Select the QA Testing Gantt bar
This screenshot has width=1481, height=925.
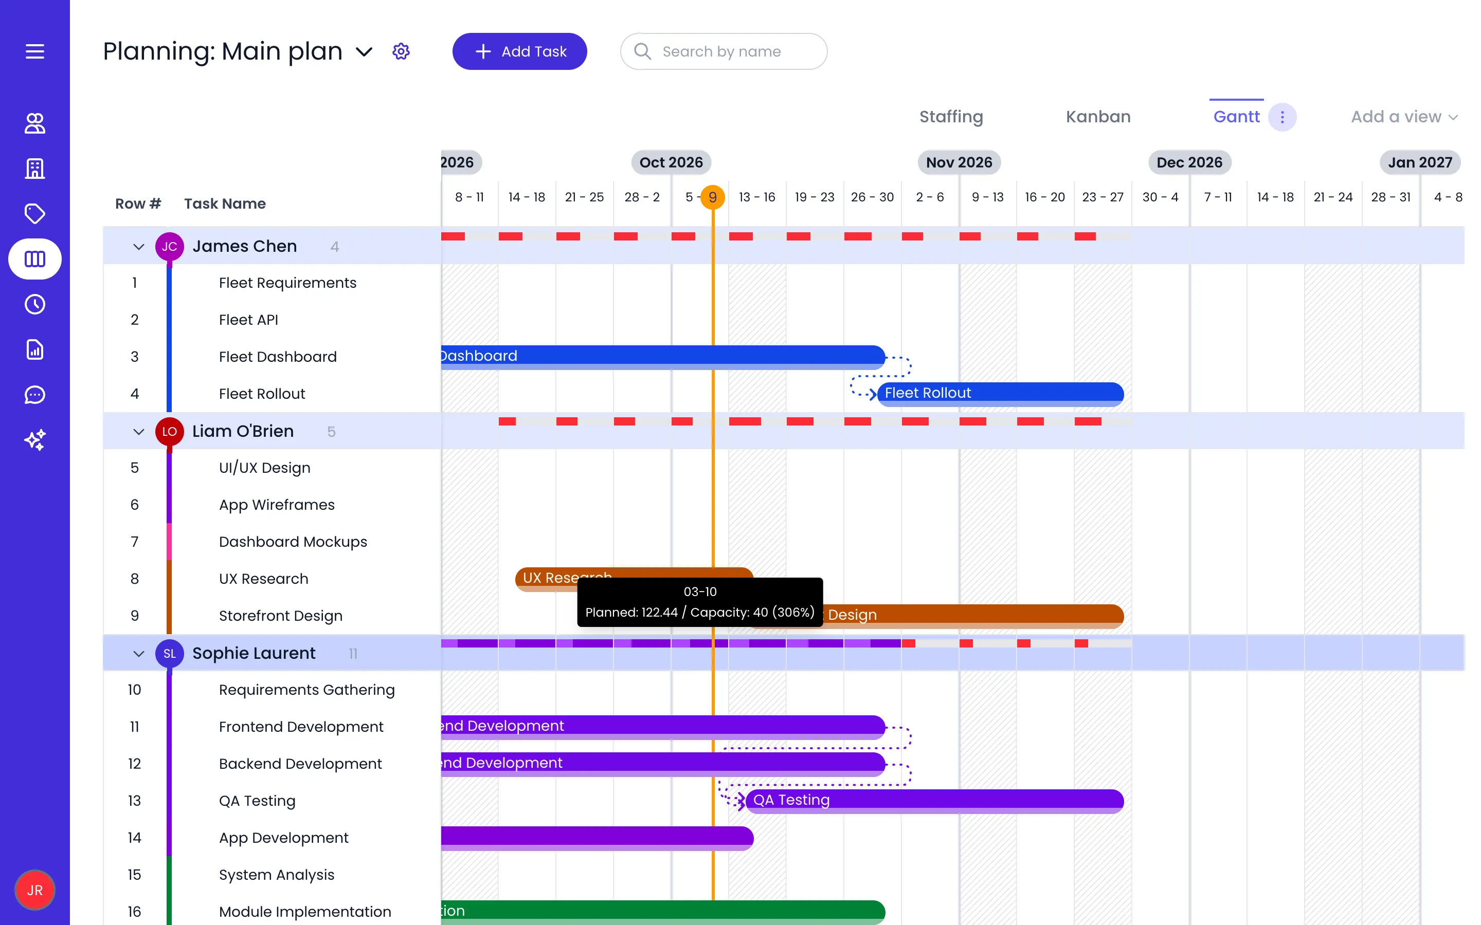pos(934,801)
